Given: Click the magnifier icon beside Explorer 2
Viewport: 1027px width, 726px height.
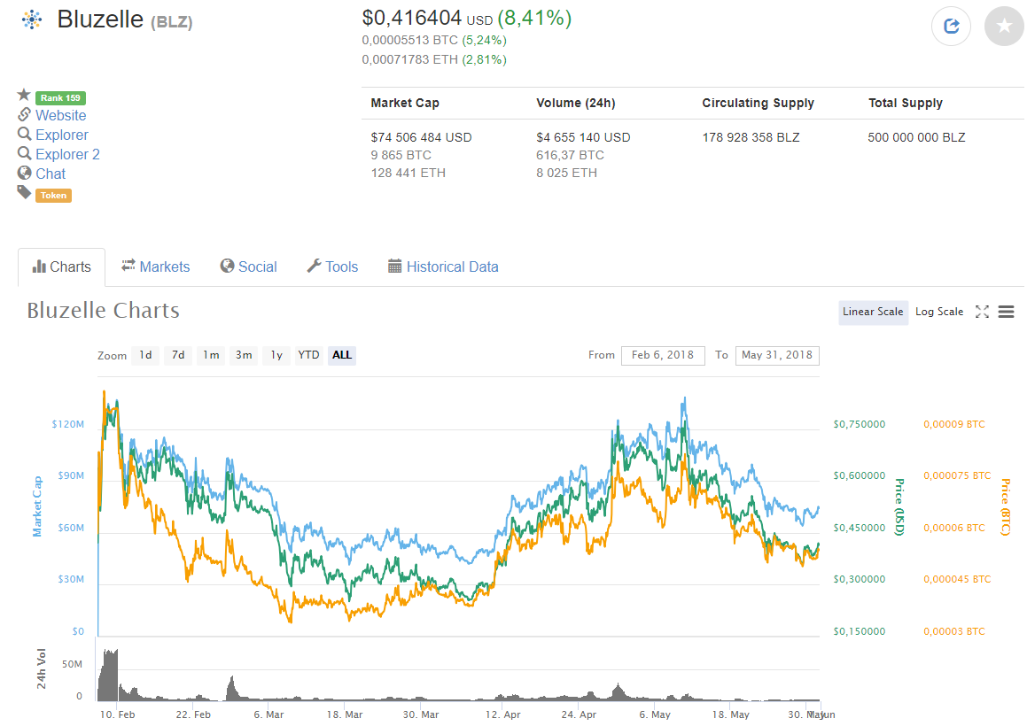Looking at the screenshot, I should [x=24, y=154].
